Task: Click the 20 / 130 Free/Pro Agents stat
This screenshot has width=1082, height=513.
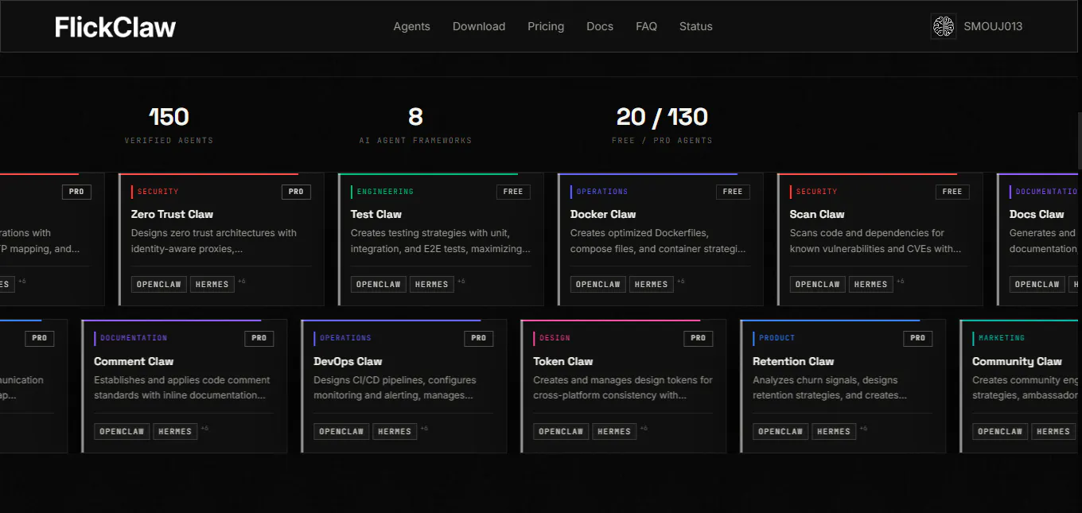Action: point(662,125)
